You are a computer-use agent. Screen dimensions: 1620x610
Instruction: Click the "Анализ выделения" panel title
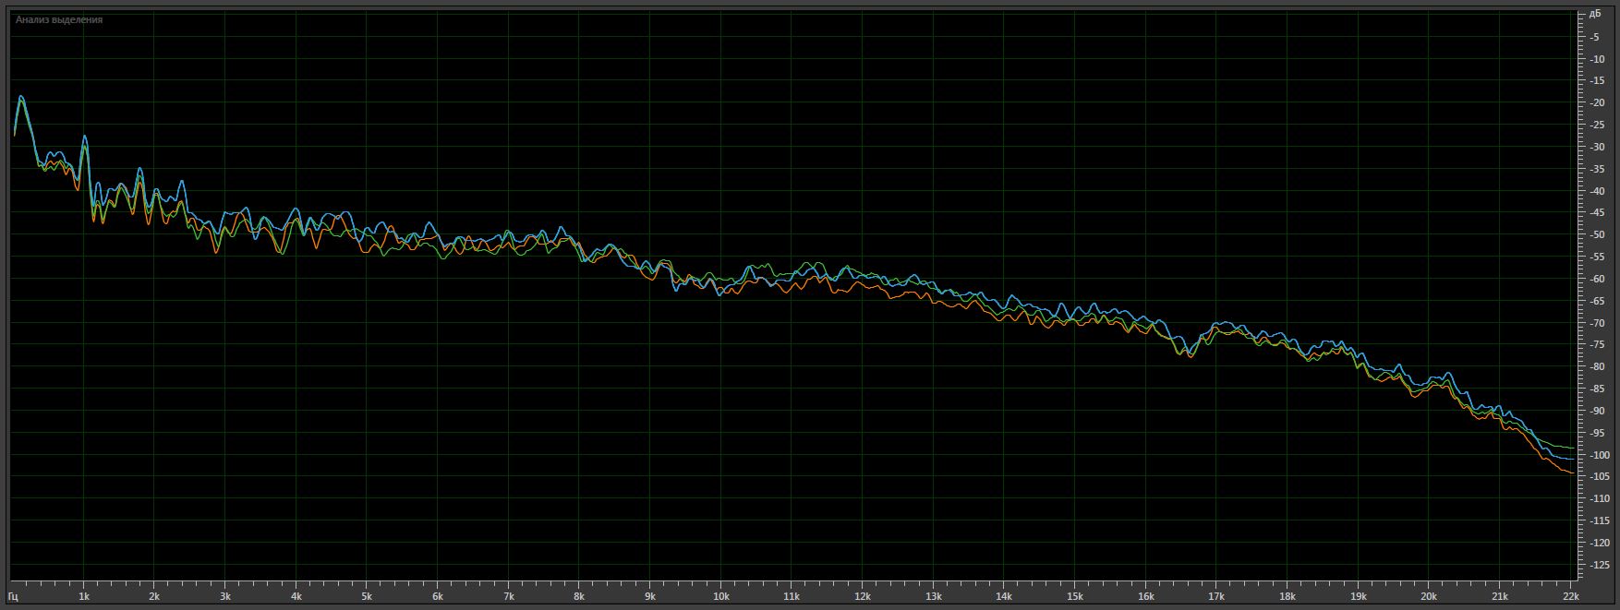pos(59,19)
